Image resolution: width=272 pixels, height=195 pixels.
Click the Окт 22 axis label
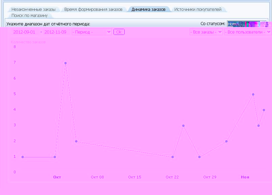click(x=172, y=177)
